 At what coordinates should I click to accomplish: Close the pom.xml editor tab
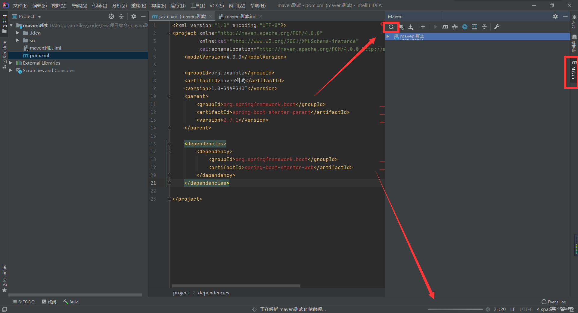pos(210,16)
